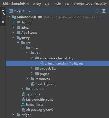109x118 pixels.
Task: Select the vertical Project tool window tab
Action: point(3,16)
